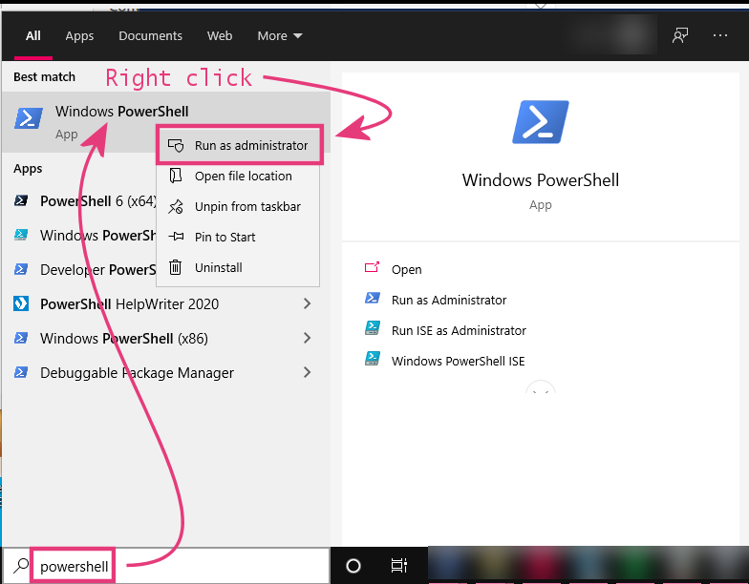Viewport: 749px width, 584px height.
Task: Click the Developer PowerShell icon
Action: coord(21,269)
